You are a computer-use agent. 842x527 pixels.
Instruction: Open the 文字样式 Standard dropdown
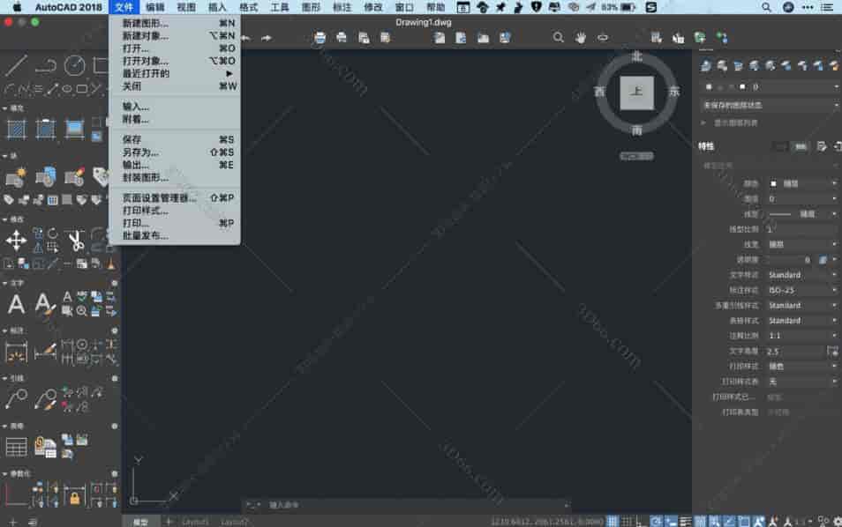click(799, 275)
